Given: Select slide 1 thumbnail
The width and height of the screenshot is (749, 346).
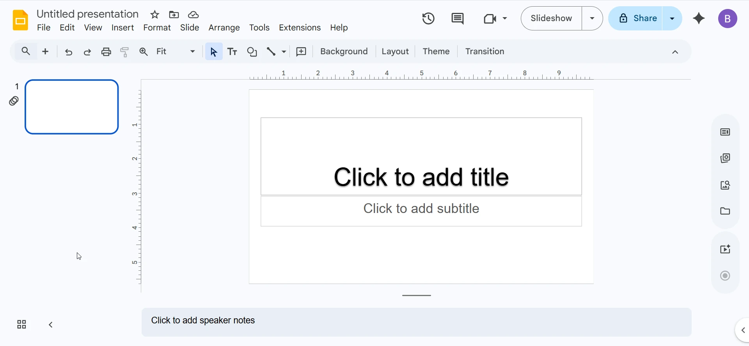Looking at the screenshot, I should coord(72,107).
